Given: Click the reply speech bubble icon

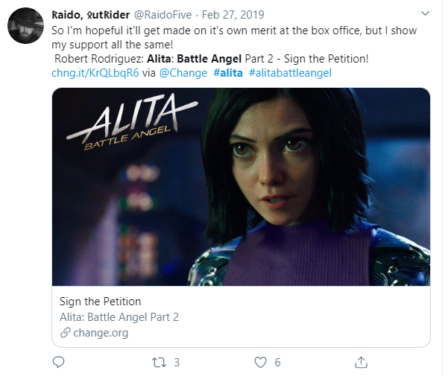Looking at the screenshot, I should [60, 363].
